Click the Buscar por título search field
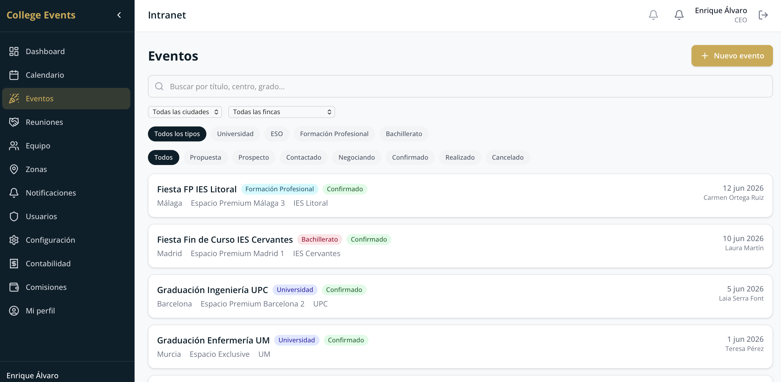Image resolution: width=781 pixels, height=382 pixels. tap(460, 87)
